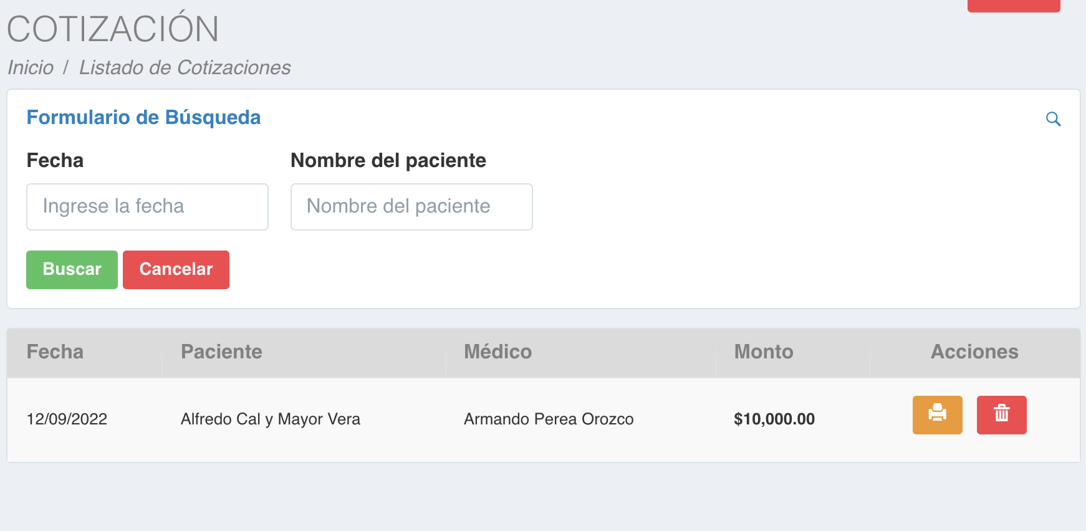Click the red button at top right
The height and width of the screenshot is (531, 1086).
point(1013,6)
